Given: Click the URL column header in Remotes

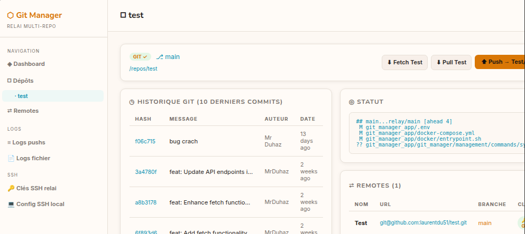Looking at the screenshot, I should point(385,204).
